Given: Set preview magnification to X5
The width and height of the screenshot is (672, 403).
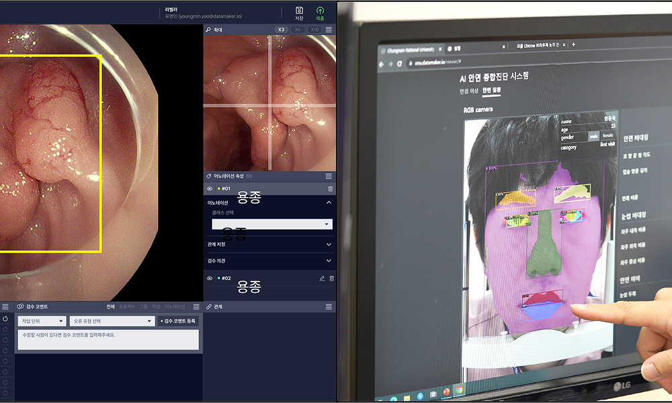Looking at the screenshot, I should click(x=298, y=30).
